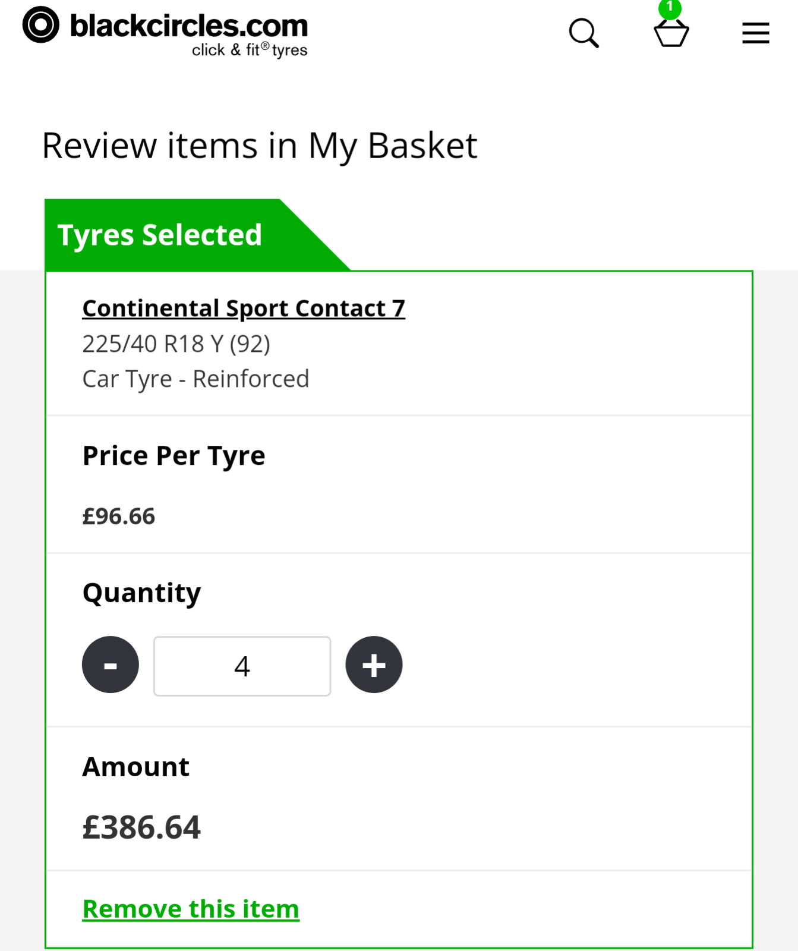Click the Quantity label
798x951 pixels.
tap(141, 593)
